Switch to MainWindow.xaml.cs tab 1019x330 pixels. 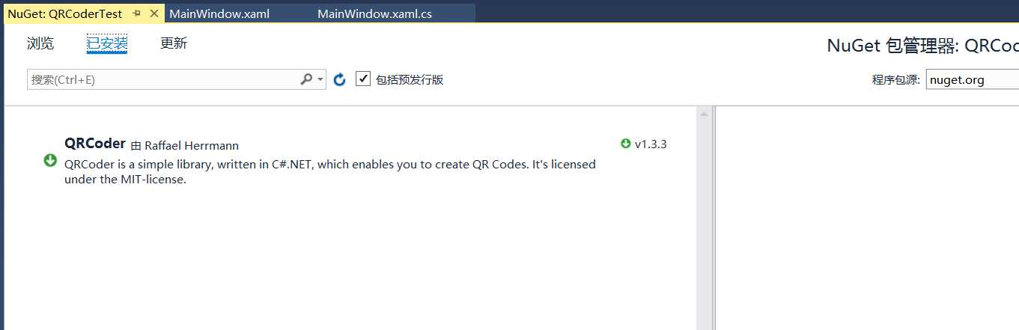coord(374,13)
